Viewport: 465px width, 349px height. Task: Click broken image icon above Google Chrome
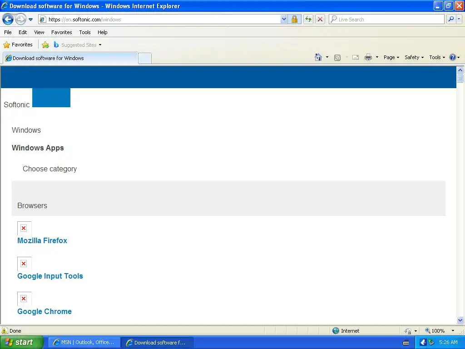[x=24, y=299]
